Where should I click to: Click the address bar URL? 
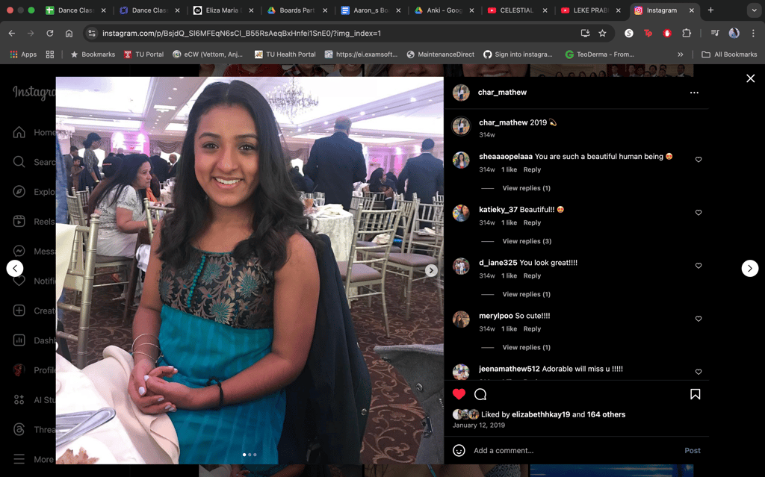click(241, 33)
